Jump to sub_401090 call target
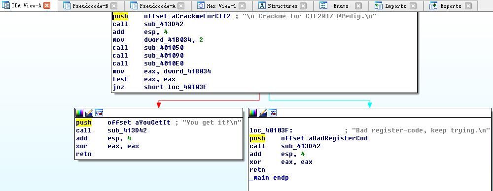Viewport: 493px width, 191px height. coord(164,55)
